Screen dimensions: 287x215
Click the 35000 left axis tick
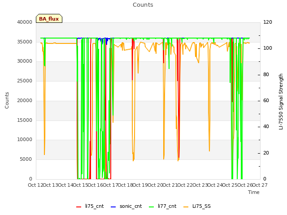point(25,42)
